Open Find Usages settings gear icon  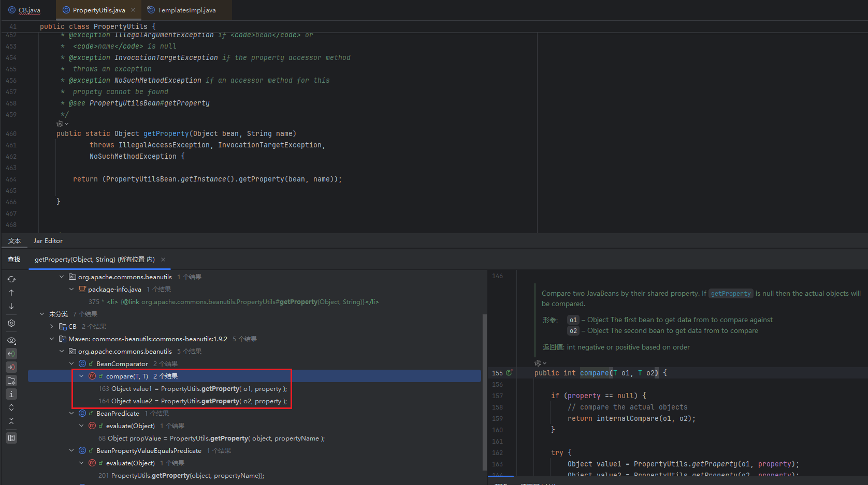pyautogui.click(x=11, y=323)
